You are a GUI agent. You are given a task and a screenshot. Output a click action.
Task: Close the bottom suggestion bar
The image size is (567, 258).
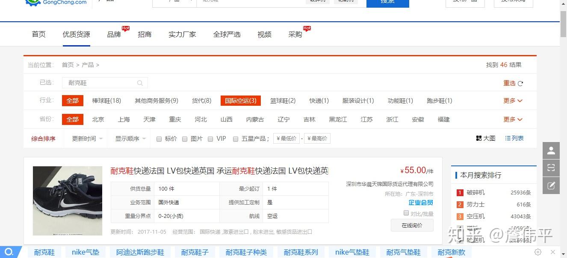pyautogui.click(x=553, y=252)
